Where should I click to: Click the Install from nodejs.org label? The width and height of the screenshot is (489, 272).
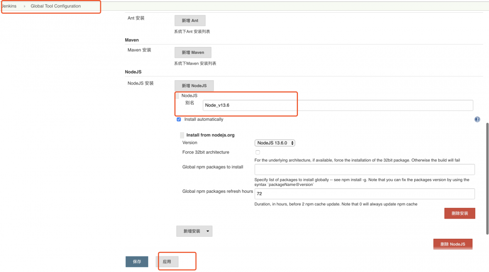tap(210, 135)
